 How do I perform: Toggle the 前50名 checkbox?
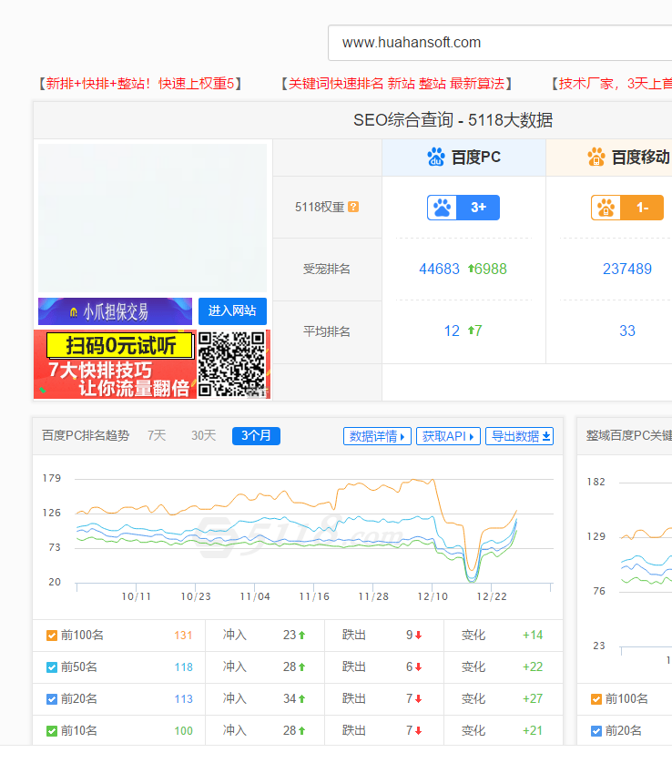tap(52, 667)
